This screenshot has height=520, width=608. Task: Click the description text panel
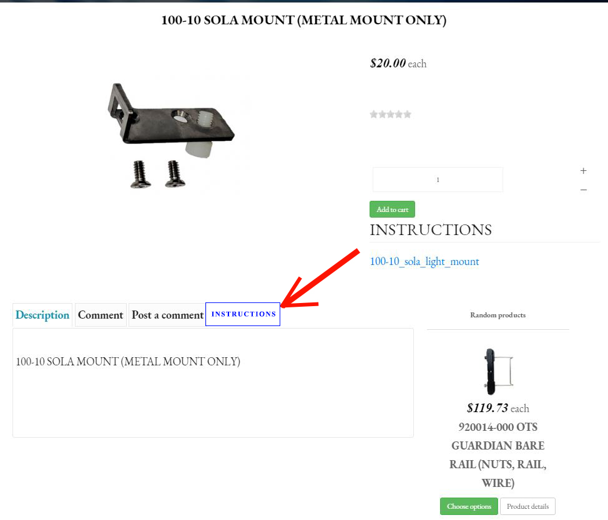[x=213, y=383]
